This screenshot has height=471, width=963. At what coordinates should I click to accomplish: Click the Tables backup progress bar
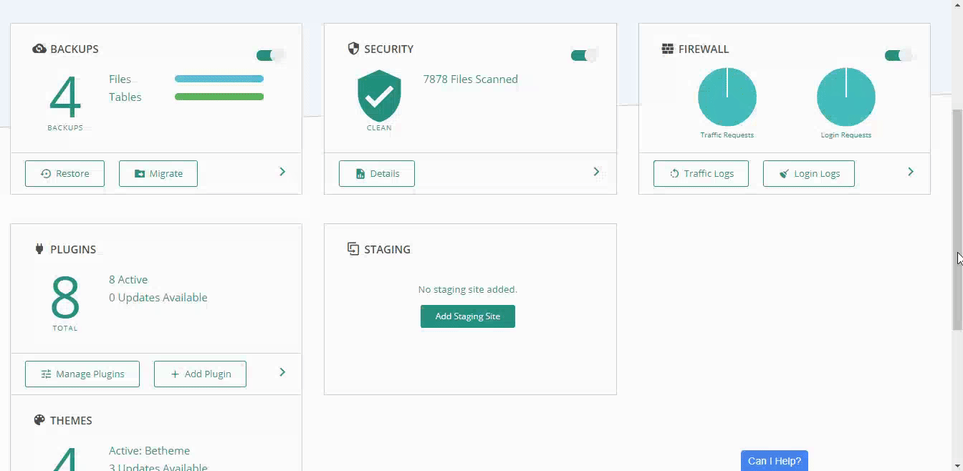click(x=219, y=97)
